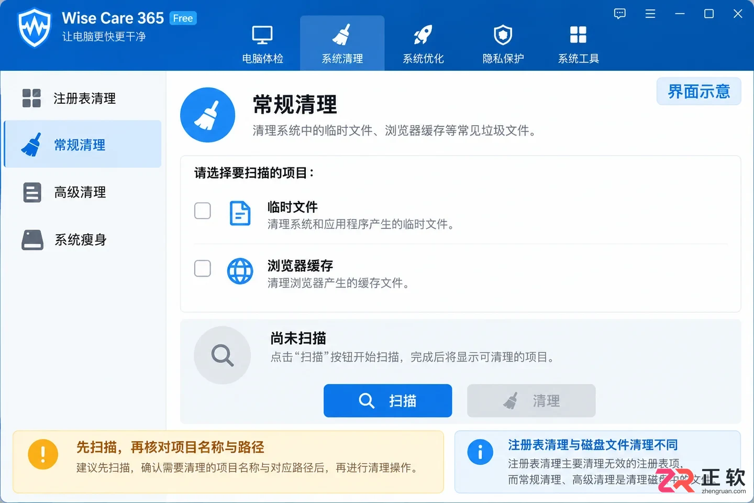Click the 隐私保护 shield icon
754x503 pixels.
point(503,35)
